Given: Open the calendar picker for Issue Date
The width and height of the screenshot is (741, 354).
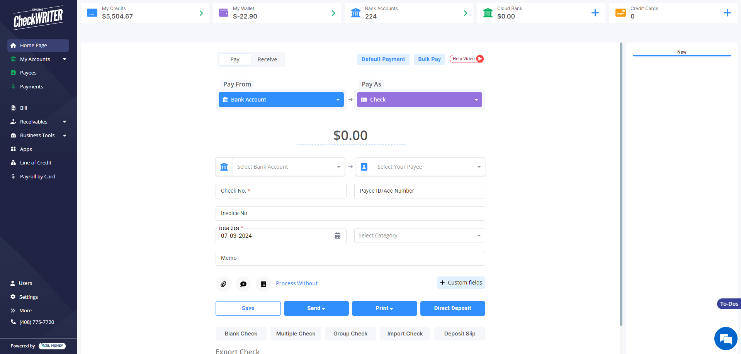Looking at the screenshot, I should (338, 235).
